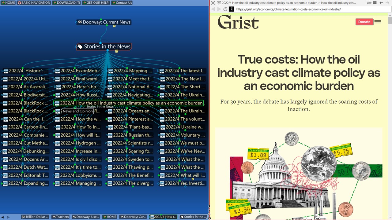Screen dimensions: 392x220
Task: Click the Grist favicon beside the URL
Action: point(232,9)
